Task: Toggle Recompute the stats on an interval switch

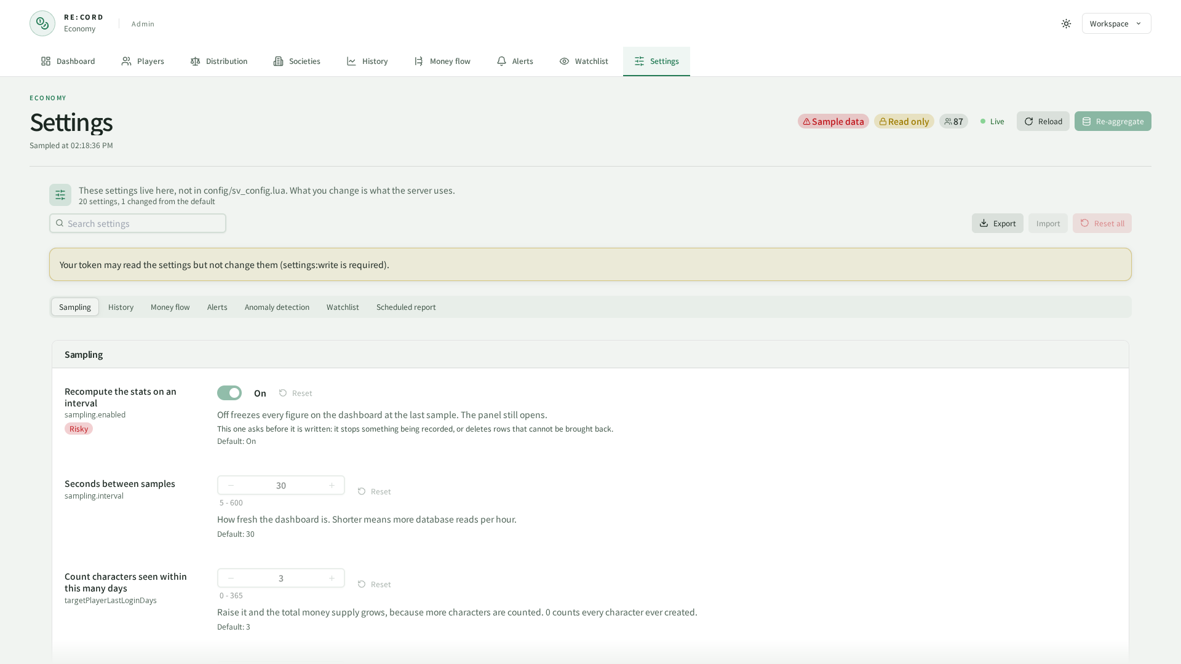Action: point(229,393)
